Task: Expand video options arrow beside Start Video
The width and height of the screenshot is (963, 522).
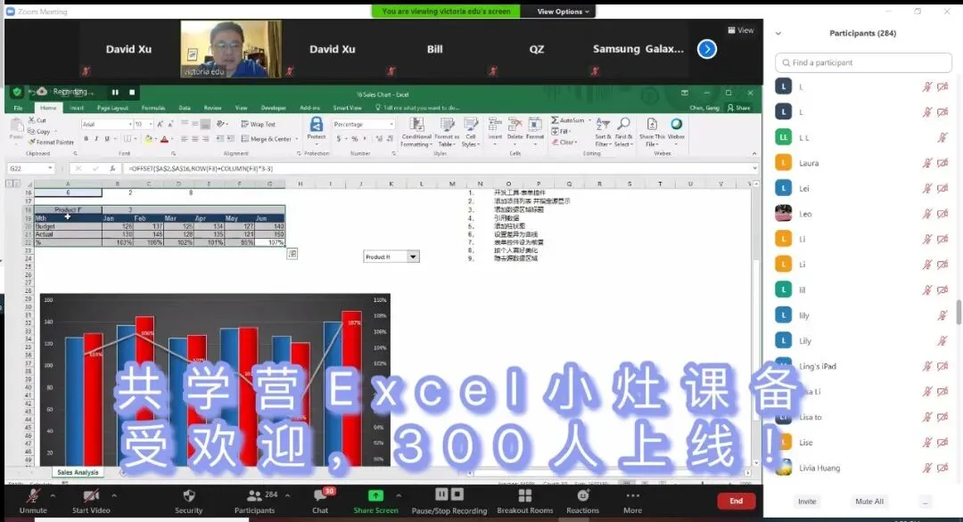Action: tap(114, 495)
